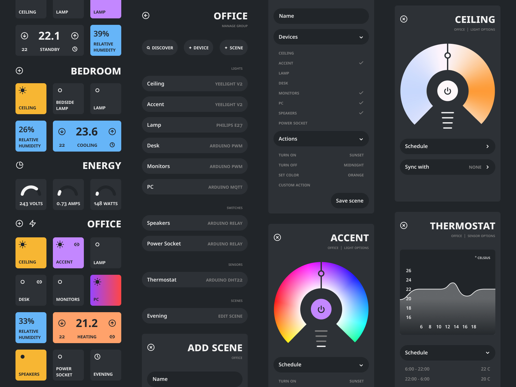Open the DISCOVER tab on the OFFICE page
The width and height of the screenshot is (516, 387).
coord(160,47)
